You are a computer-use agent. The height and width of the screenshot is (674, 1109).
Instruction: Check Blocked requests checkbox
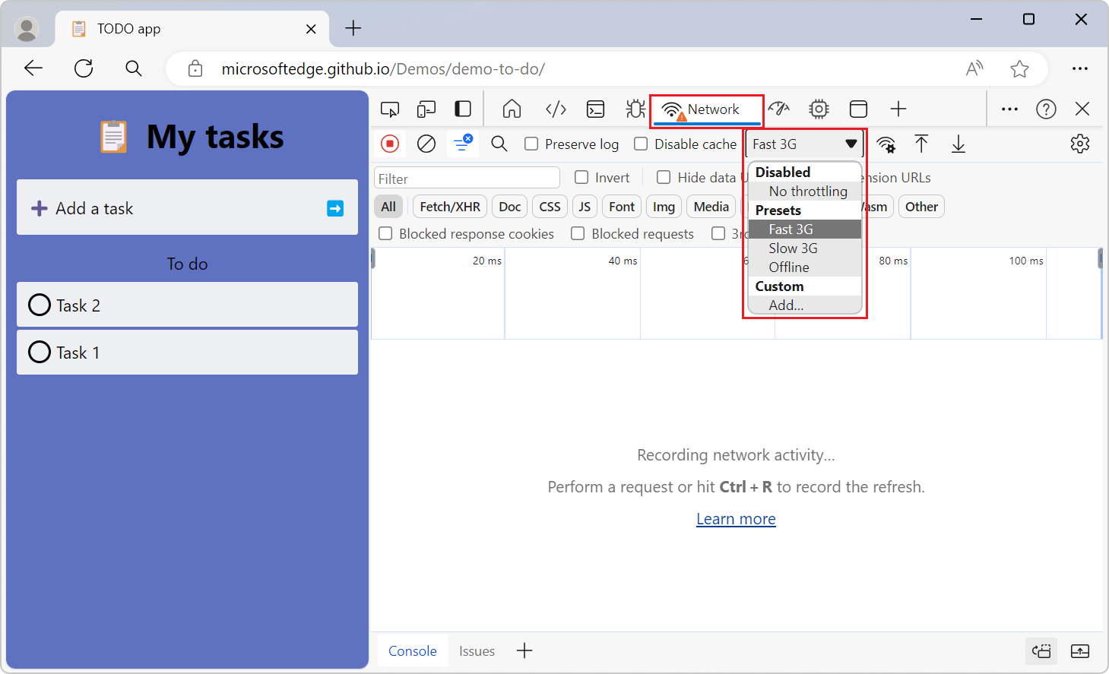[x=578, y=233]
